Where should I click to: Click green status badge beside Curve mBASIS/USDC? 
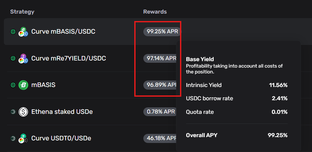[x=13, y=32]
